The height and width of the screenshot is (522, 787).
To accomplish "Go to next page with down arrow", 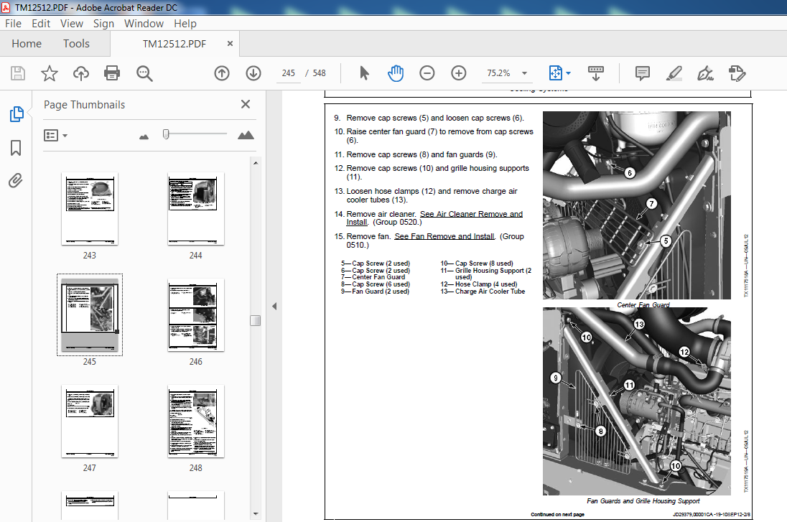I will (253, 73).
